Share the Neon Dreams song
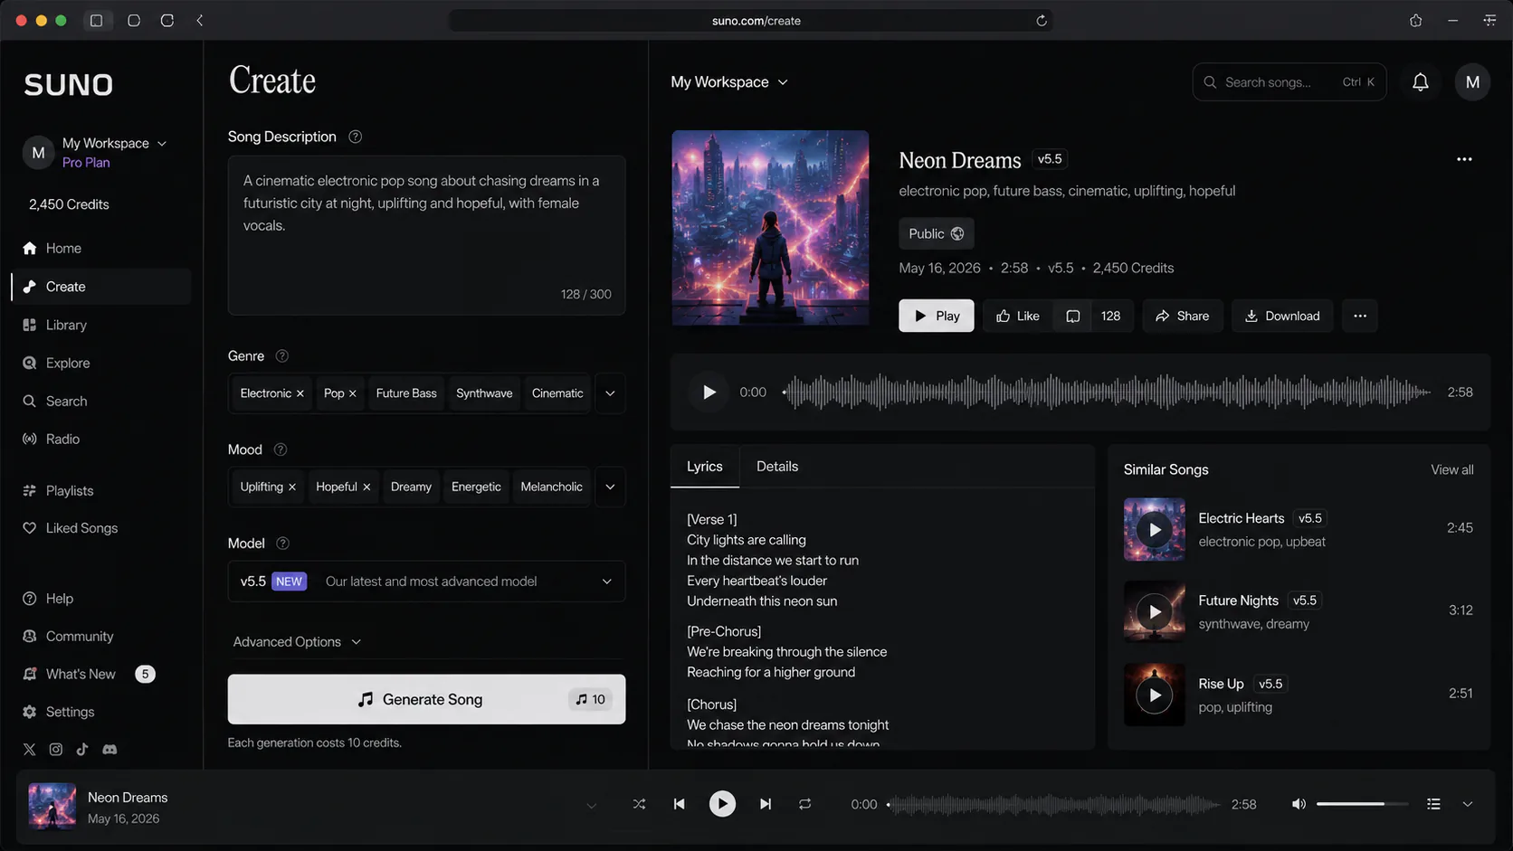This screenshot has height=851, width=1513. coord(1182,316)
